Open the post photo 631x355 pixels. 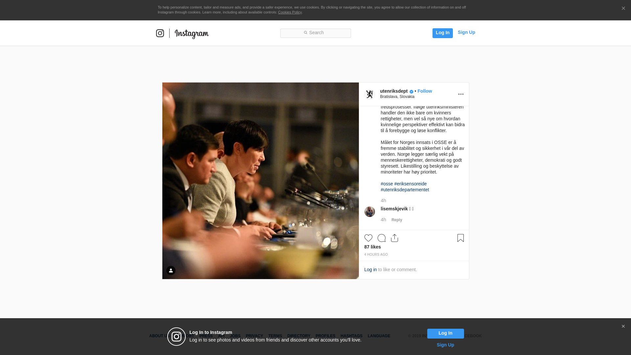[x=261, y=181]
